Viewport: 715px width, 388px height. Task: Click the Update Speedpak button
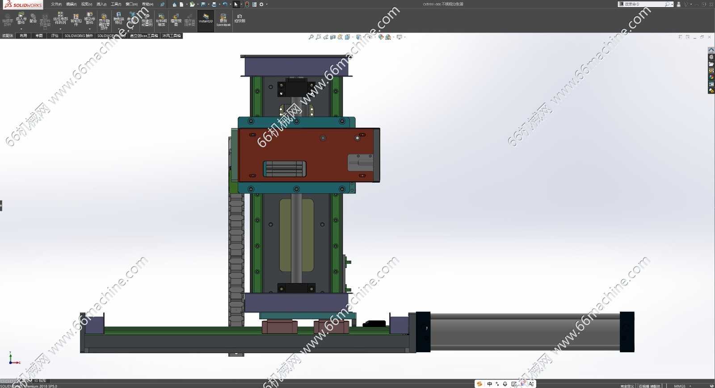pyautogui.click(x=223, y=20)
